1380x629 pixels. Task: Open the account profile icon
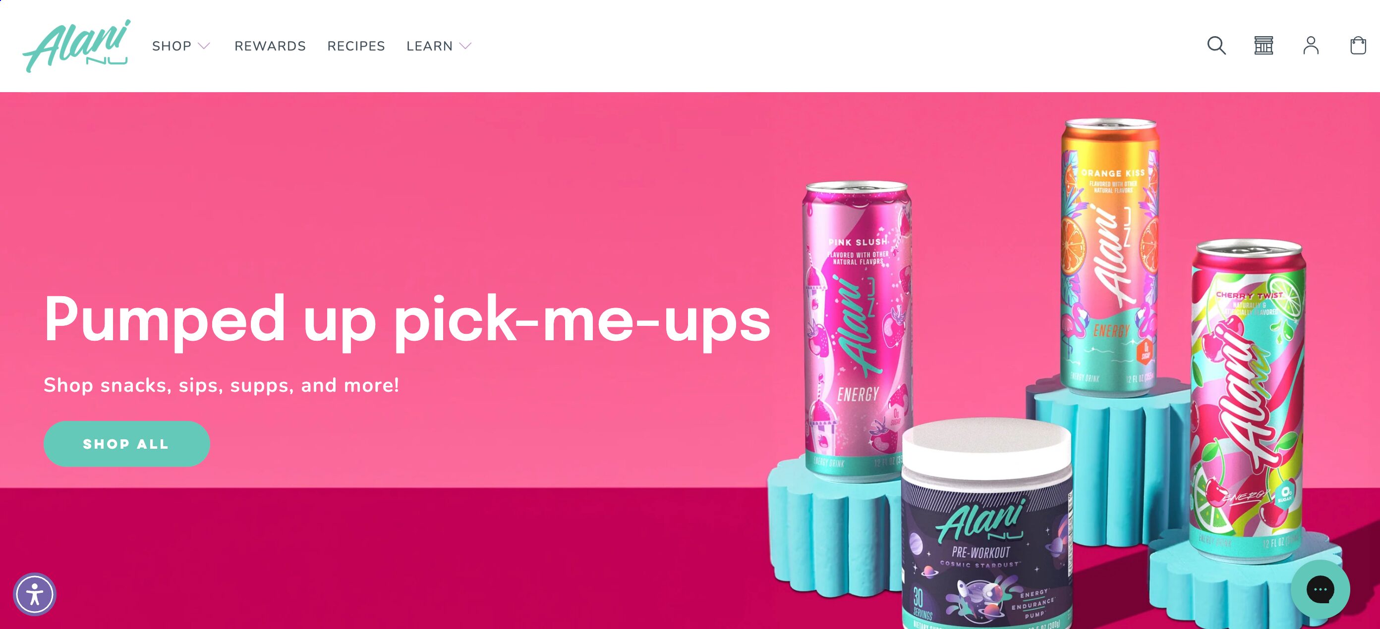pyautogui.click(x=1311, y=46)
